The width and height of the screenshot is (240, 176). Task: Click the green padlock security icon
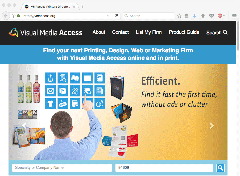click(18, 16)
